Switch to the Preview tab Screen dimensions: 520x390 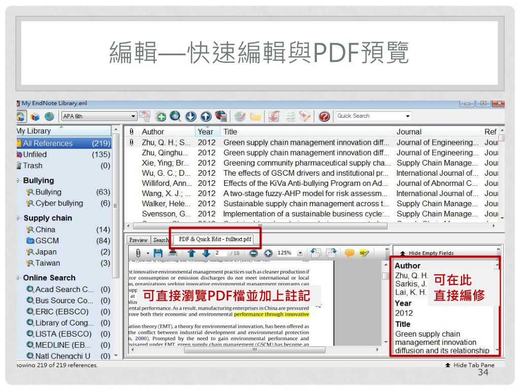tap(138, 240)
